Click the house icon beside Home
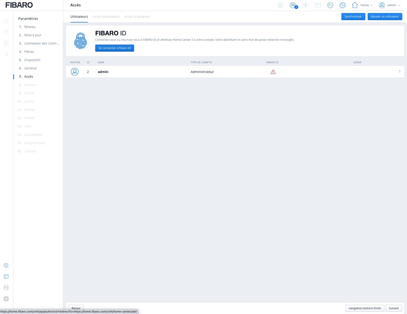The width and height of the screenshot is (407, 314). pyautogui.click(x=355, y=5)
